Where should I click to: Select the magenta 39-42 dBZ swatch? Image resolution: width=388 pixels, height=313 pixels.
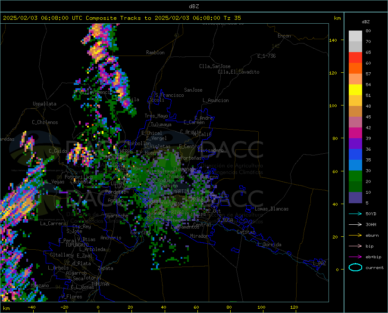pyautogui.click(x=355, y=133)
